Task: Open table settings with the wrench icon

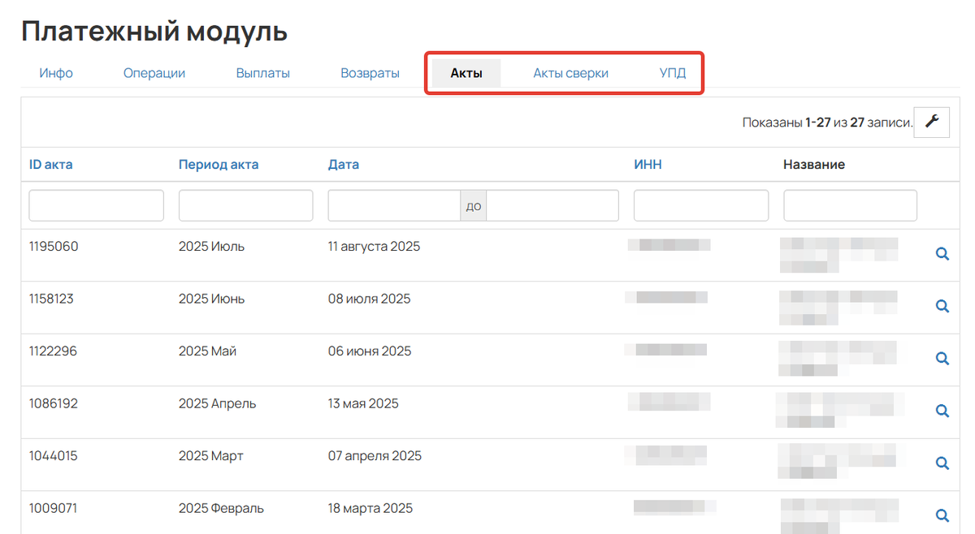Action: tap(932, 123)
